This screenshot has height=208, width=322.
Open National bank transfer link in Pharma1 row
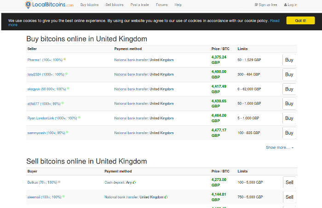tap(131, 60)
